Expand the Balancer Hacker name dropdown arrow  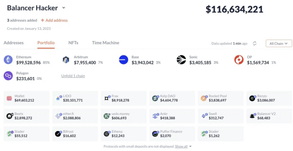coord(64,8)
